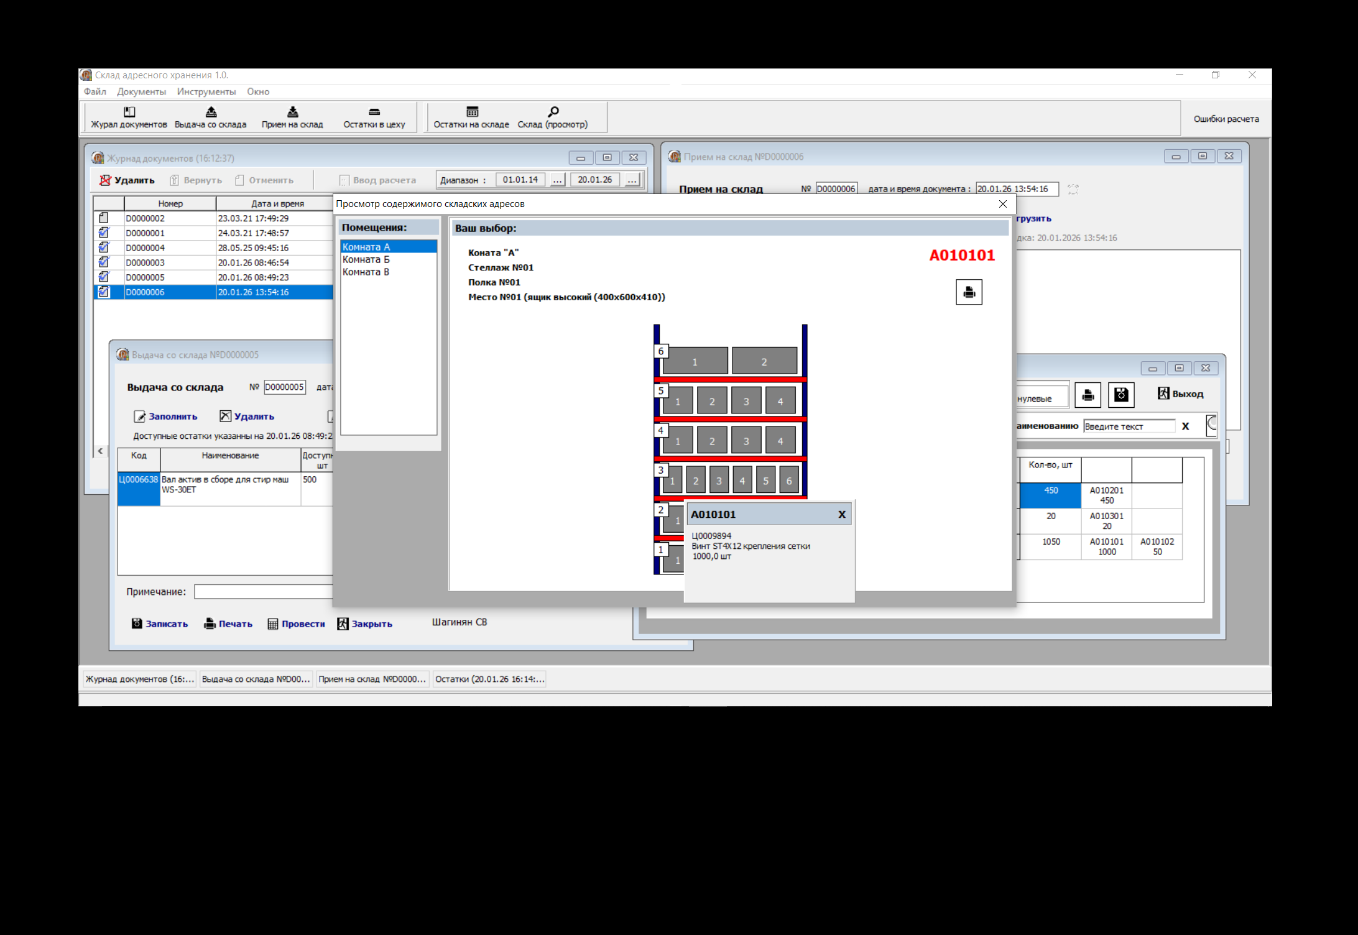Open the Файл menu

tap(95, 91)
